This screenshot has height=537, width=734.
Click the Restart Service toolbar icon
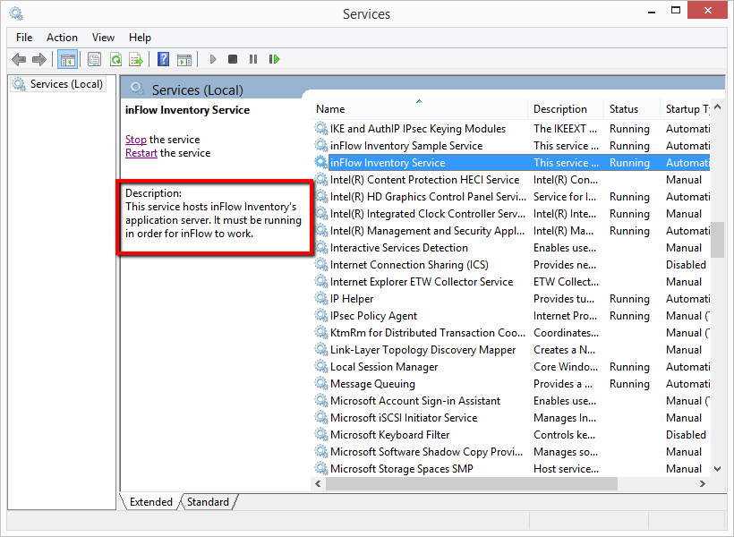[x=274, y=59]
